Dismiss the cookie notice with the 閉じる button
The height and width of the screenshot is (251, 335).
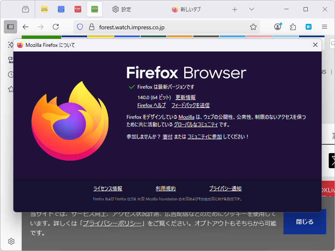(x=304, y=222)
